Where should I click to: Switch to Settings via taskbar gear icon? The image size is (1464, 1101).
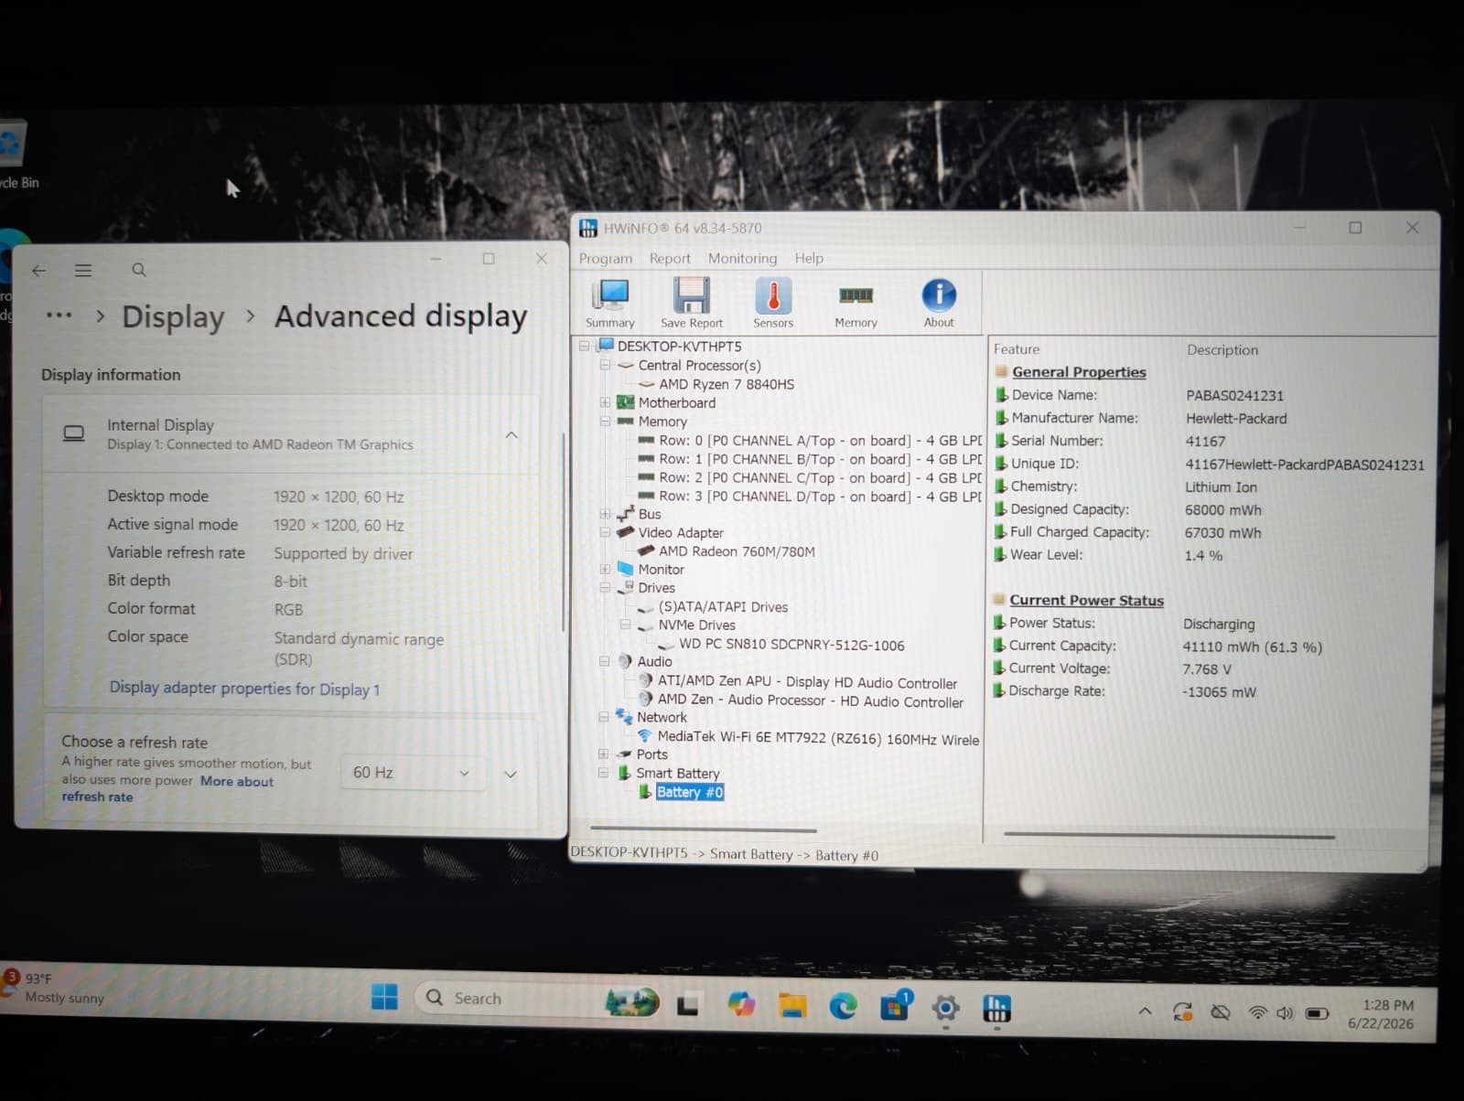coord(945,1009)
